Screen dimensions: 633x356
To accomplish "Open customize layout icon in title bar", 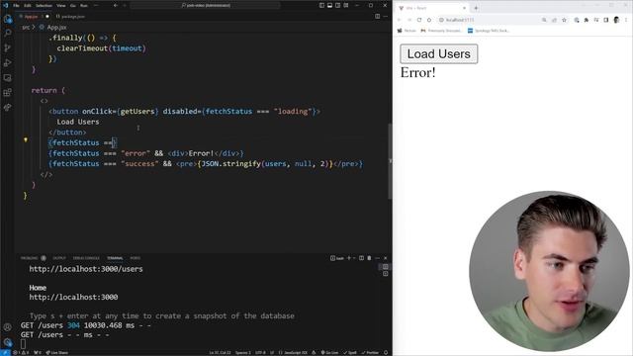I will click(x=346, y=6).
